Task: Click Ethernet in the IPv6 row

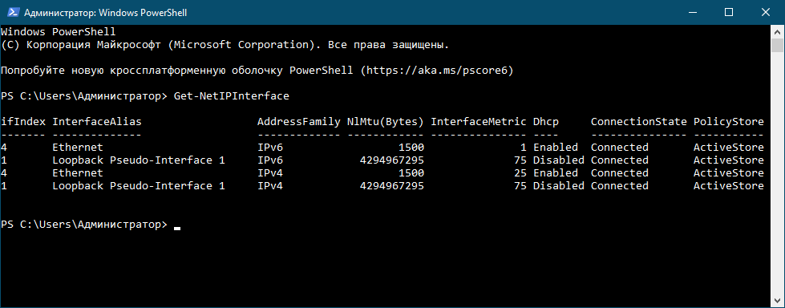Action: click(78, 148)
